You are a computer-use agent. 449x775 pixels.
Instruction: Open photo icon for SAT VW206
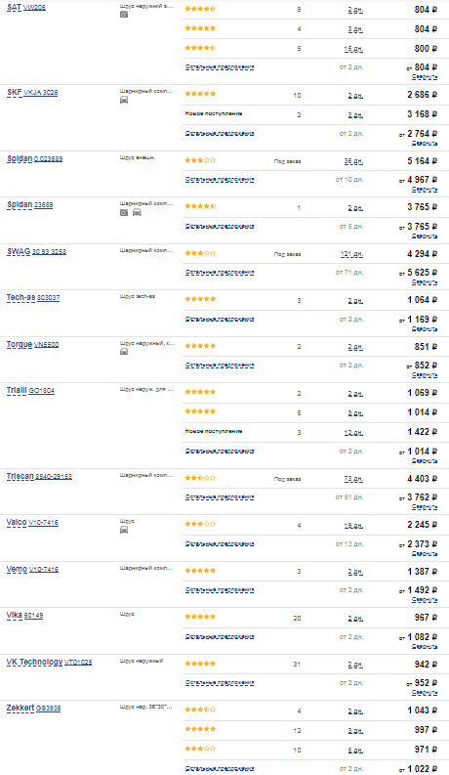click(124, 15)
